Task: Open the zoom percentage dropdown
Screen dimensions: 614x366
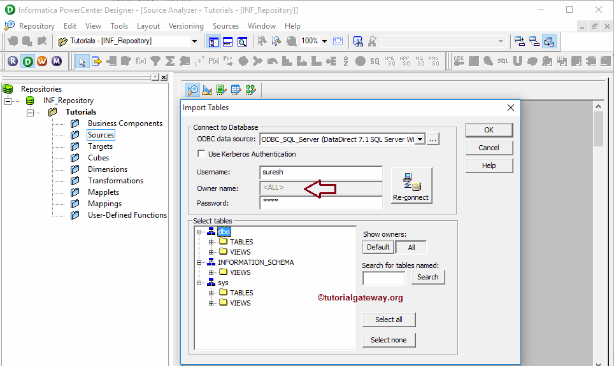Action: pyautogui.click(x=324, y=41)
